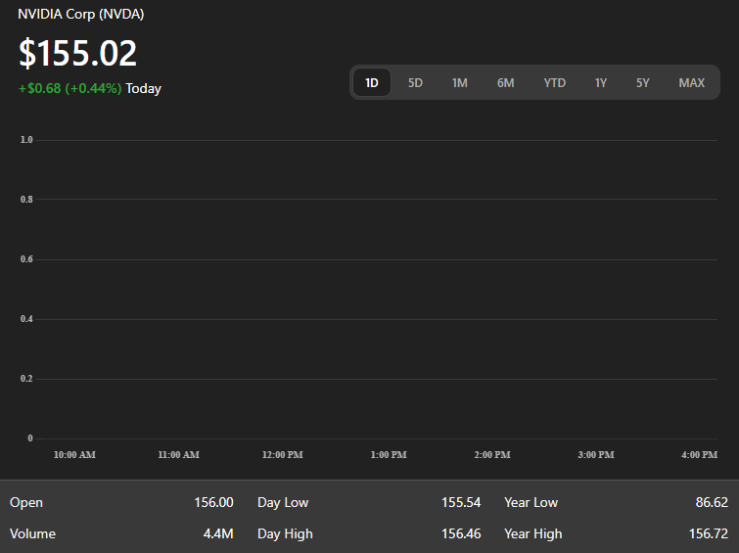Click the 0.8 y-axis label
This screenshot has height=553, width=739.
pyautogui.click(x=26, y=199)
